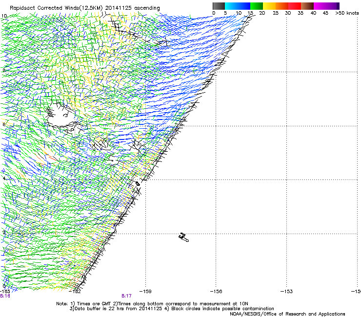361x317 pixels.
Task: Select the green 15-20 knots legend color
Action: point(257,6)
